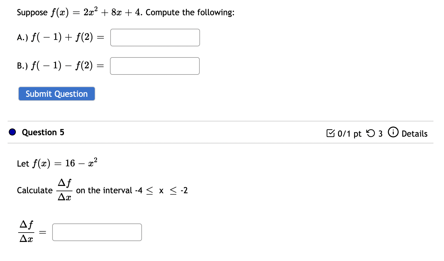Viewport: 444px width, 261px height.
Task: Open additional details via the info dropdown
Action: tap(393, 132)
